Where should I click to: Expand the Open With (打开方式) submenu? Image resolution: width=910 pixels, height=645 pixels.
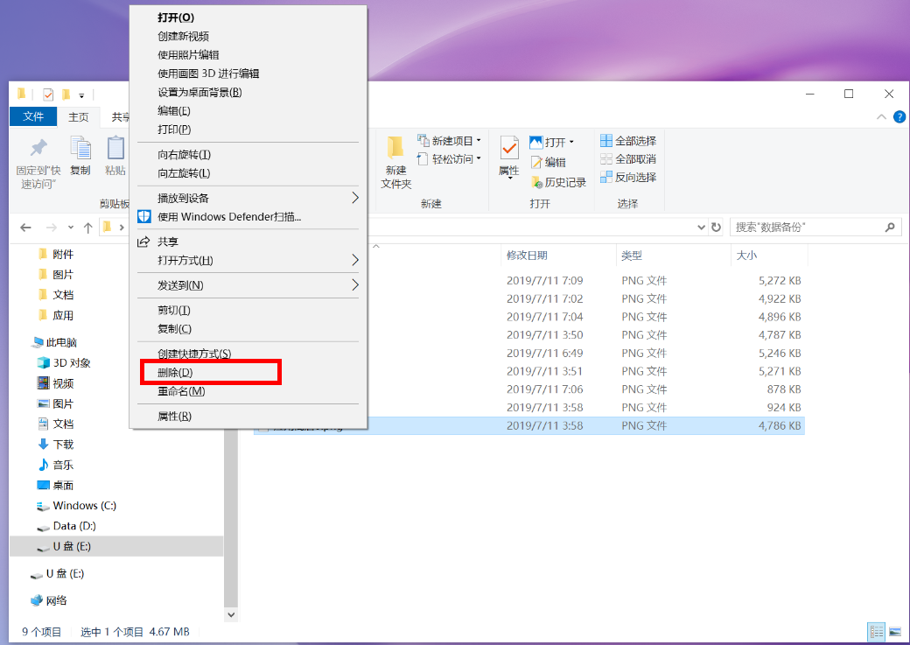tap(185, 261)
